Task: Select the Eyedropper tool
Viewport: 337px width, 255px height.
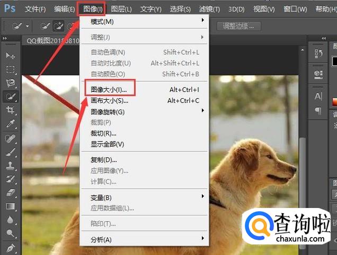Action: pos(10,124)
